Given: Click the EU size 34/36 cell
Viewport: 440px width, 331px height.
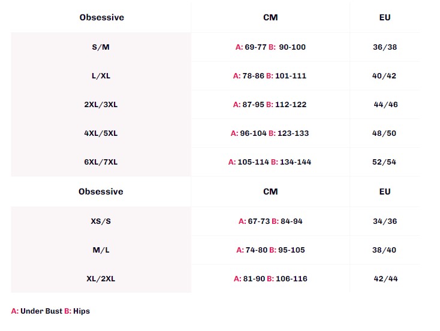Looking at the screenshot, I should (x=385, y=221).
